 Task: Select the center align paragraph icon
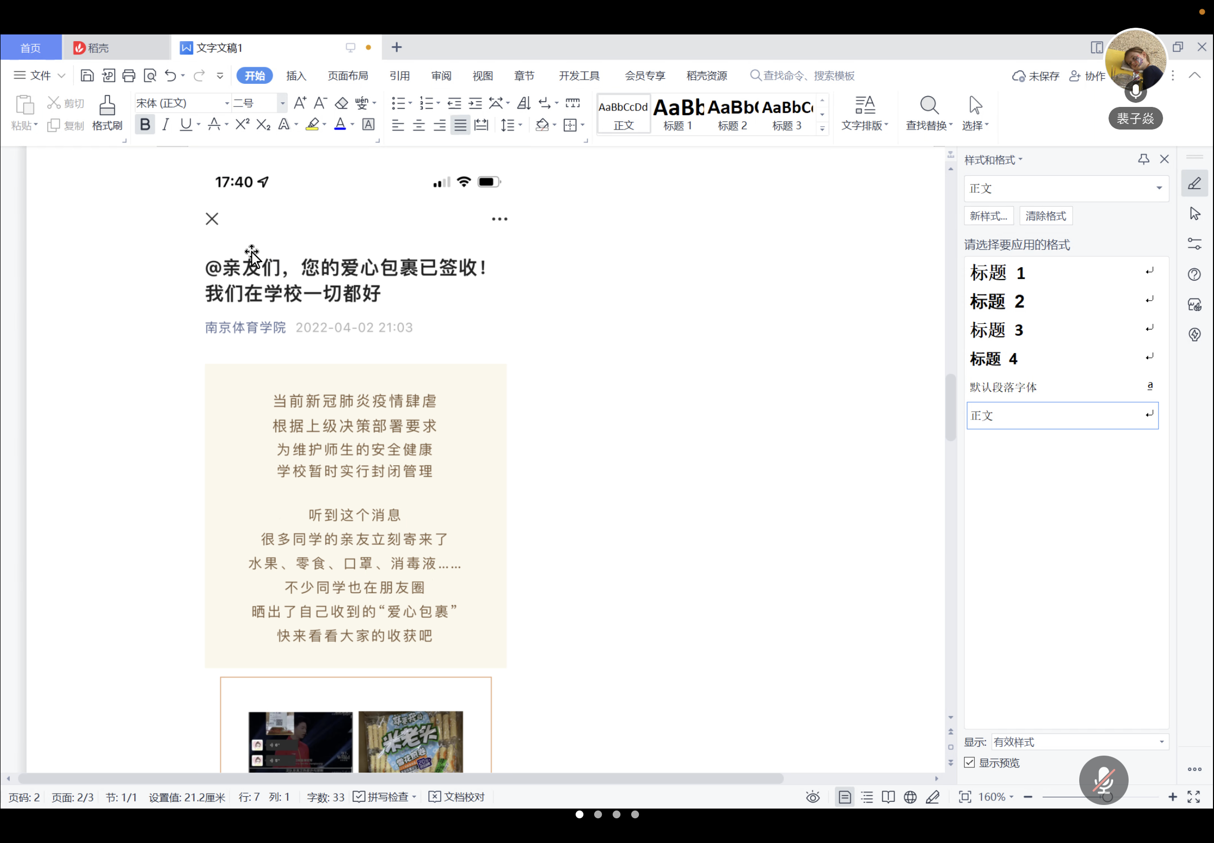click(419, 125)
